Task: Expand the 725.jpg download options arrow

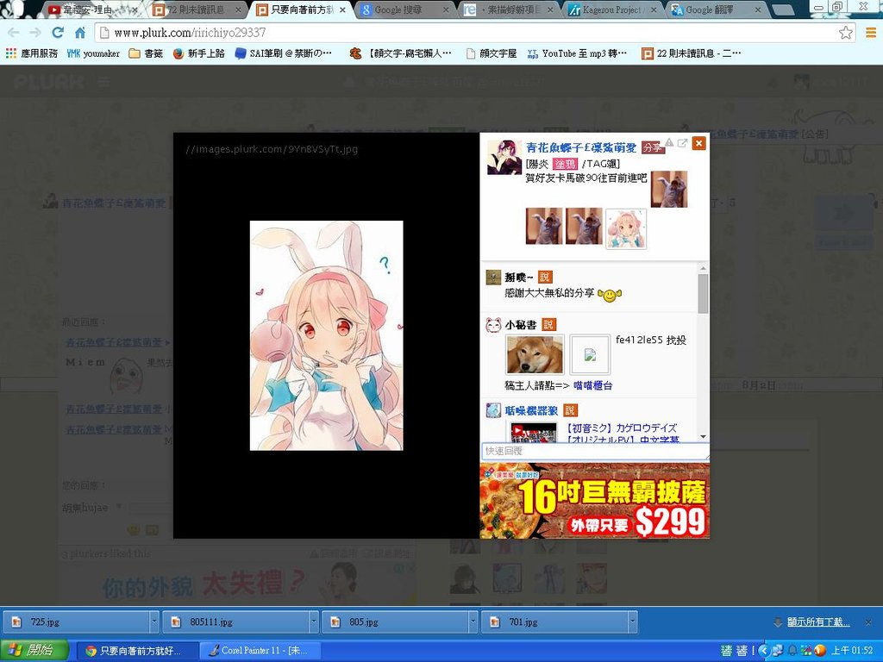Action: click(154, 622)
